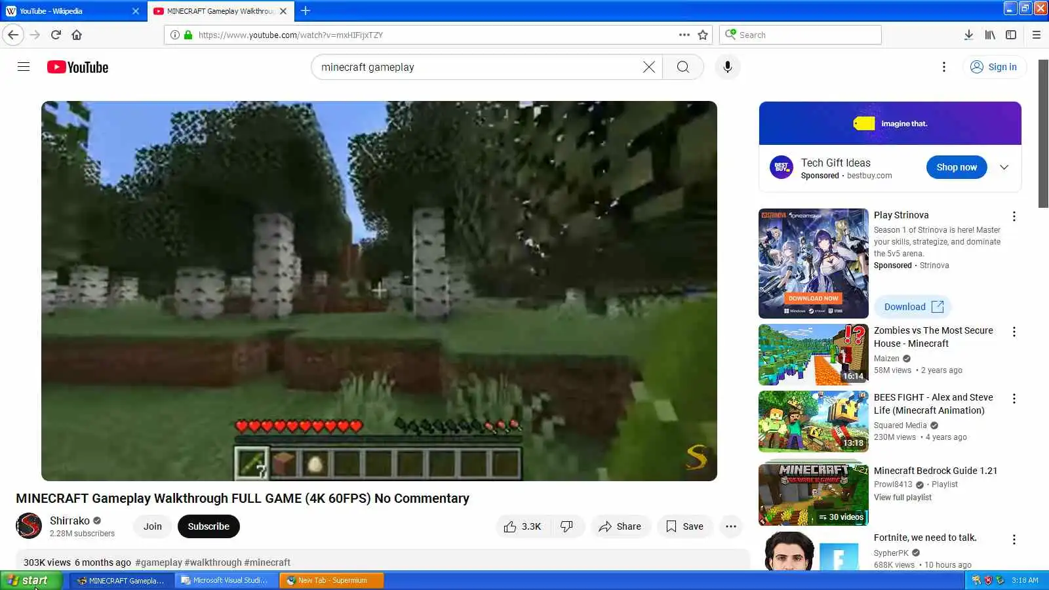1049x590 pixels.
Task: Click the browser Forward arrow
Action: pos(35,35)
